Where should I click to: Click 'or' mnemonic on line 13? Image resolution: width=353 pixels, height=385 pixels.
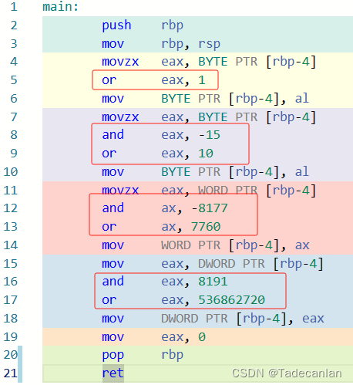tap(109, 227)
